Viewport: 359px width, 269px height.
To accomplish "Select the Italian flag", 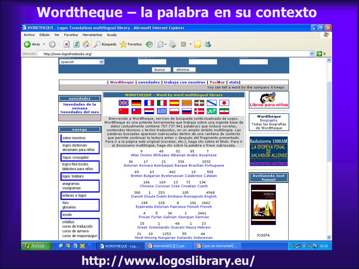I will point(162,103).
